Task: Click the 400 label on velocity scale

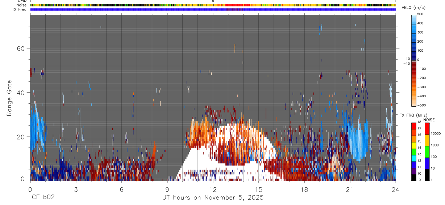Action: pyautogui.click(x=421, y=23)
